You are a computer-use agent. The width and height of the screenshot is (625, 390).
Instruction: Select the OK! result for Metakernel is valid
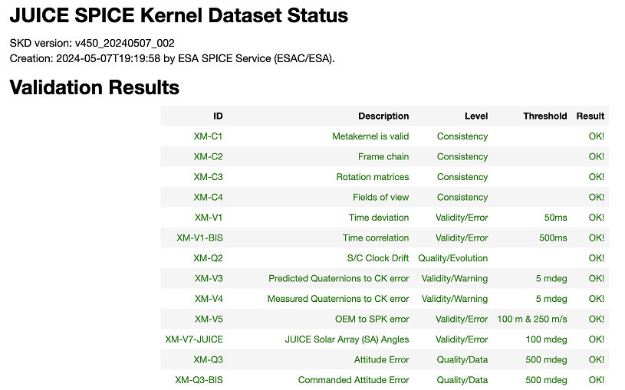(597, 136)
